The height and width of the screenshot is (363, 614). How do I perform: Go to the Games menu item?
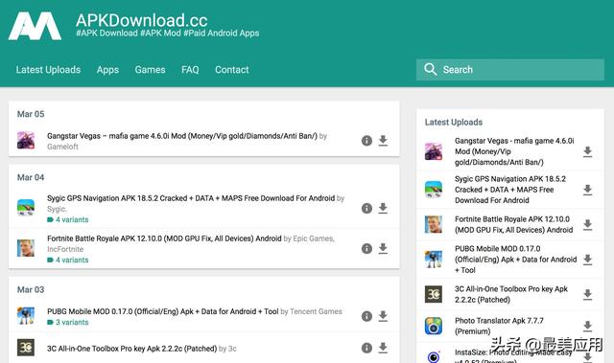point(150,70)
